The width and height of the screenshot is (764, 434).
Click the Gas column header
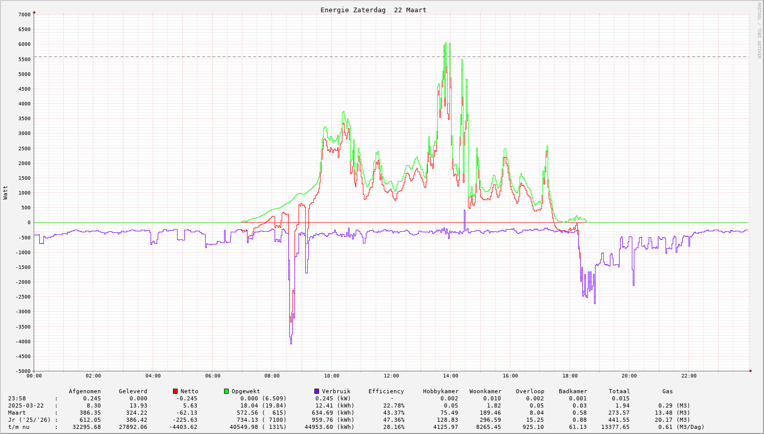[668, 391]
